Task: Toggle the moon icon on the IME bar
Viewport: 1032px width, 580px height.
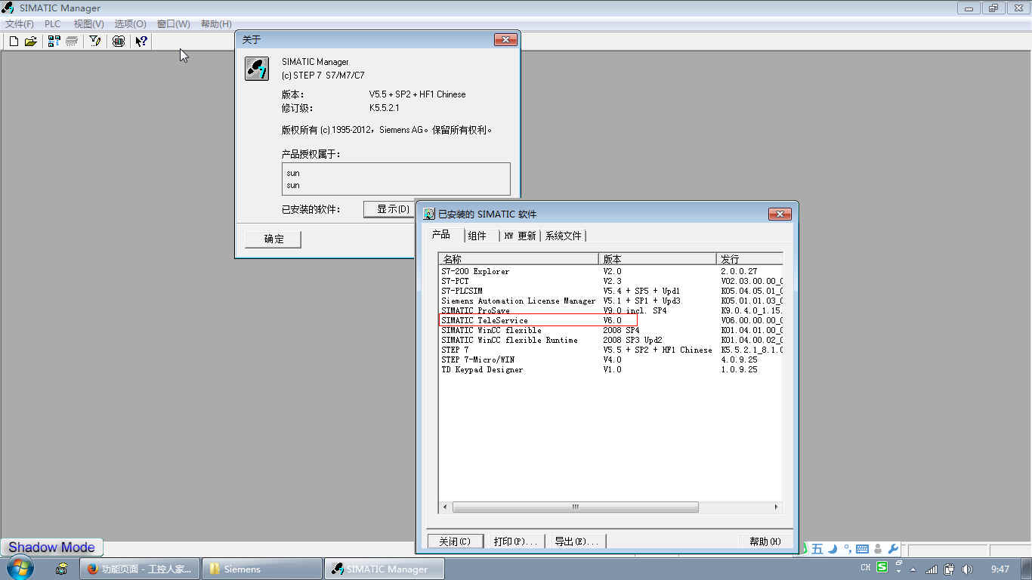Action: (832, 549)
